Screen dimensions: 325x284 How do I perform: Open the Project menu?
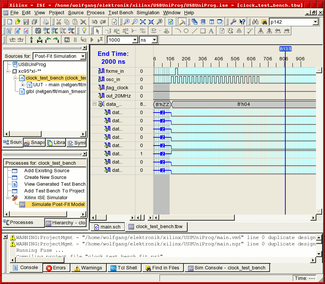click(x=57, y=13)
